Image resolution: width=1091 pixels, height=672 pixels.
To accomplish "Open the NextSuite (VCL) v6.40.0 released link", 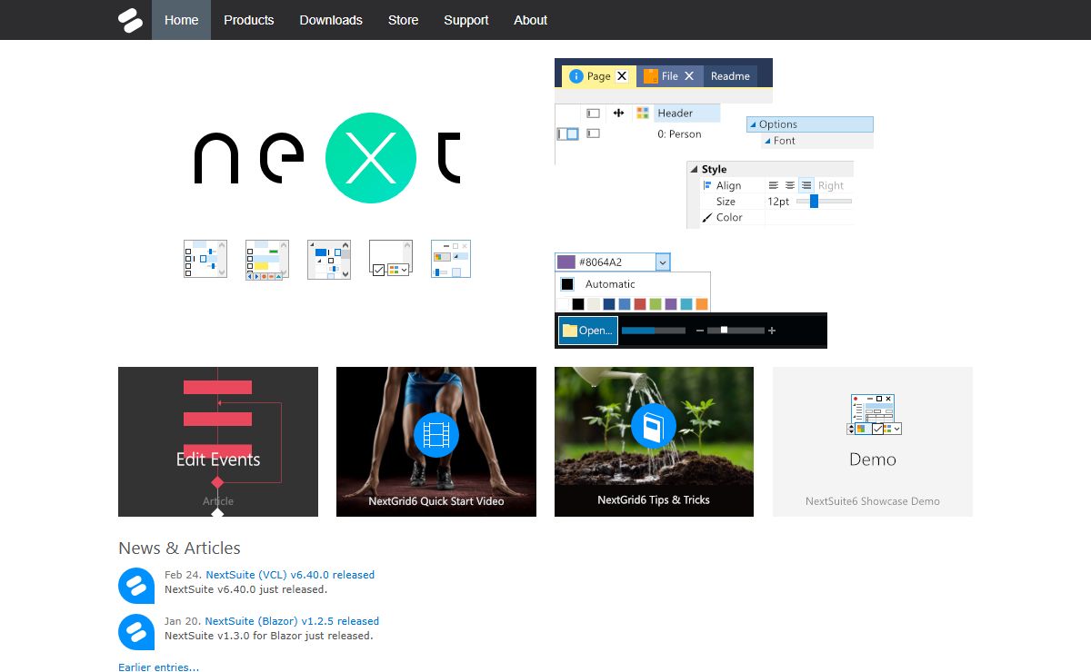I will click(290, 575).
